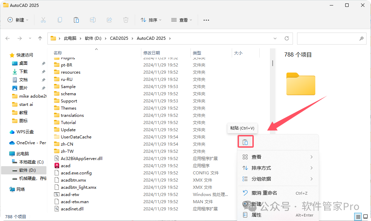Click the folder preview thumbnail

[x=301, y=84]
